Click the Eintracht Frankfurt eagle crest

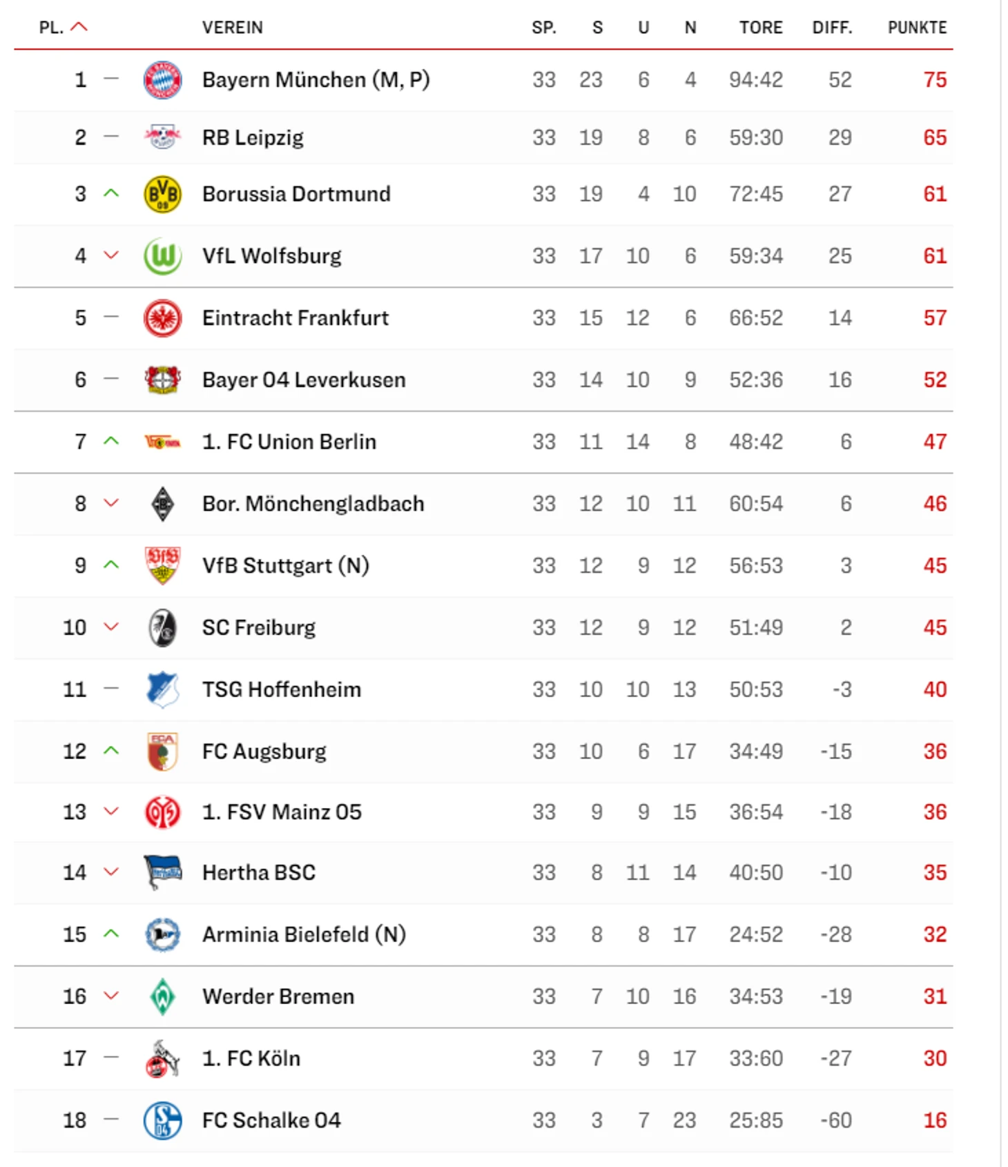pos(162,318)
